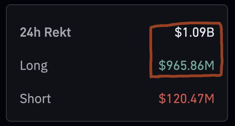This screenshot has height=126, width=235.
Task: Click the "Short" row label
Action: pos(35,99)
